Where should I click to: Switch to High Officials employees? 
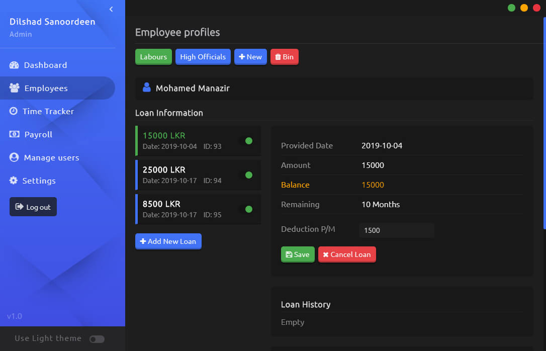pyautogui.click(x=203, y=57)
